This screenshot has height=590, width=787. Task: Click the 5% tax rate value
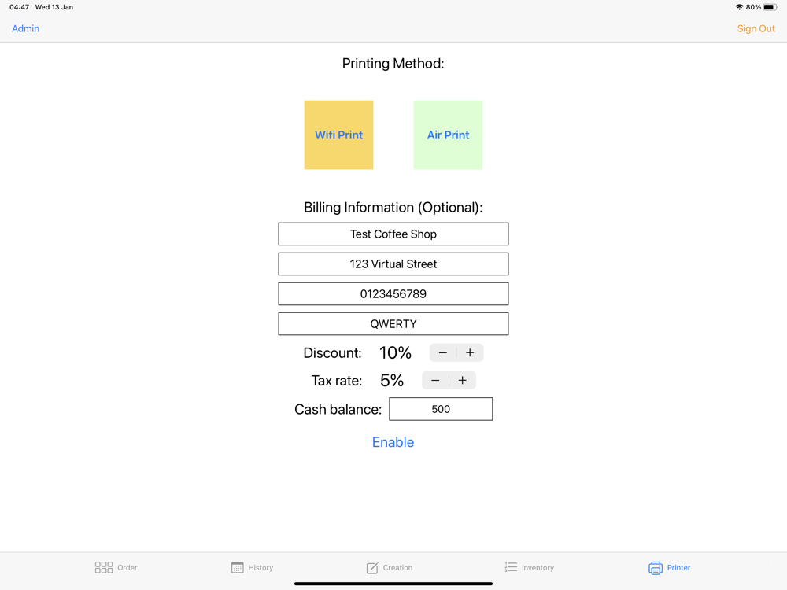392,380
